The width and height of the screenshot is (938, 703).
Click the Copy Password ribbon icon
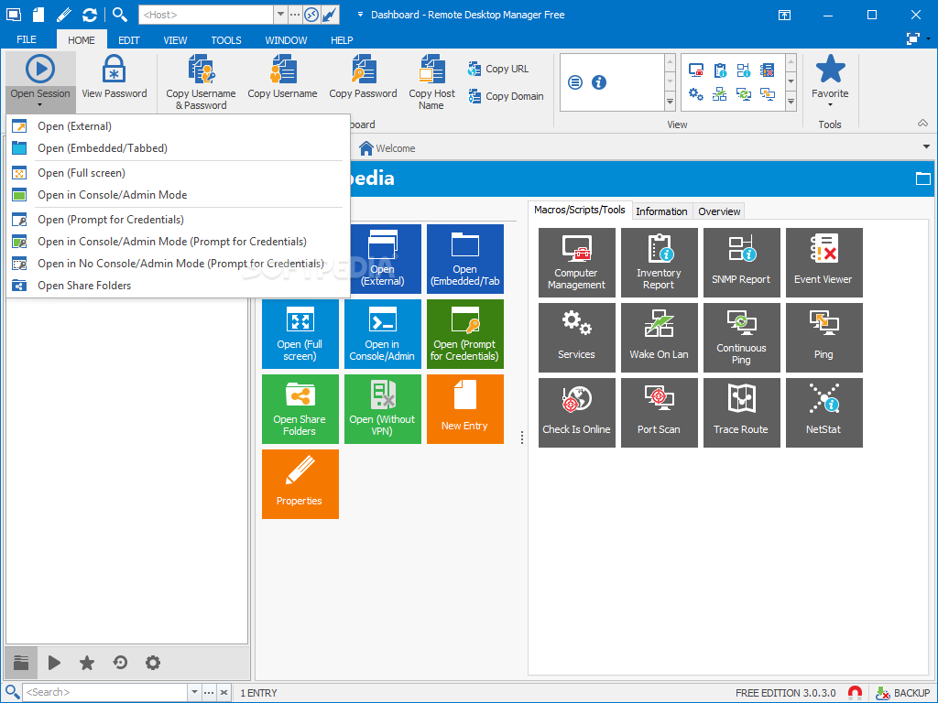(x=363, y=77)
